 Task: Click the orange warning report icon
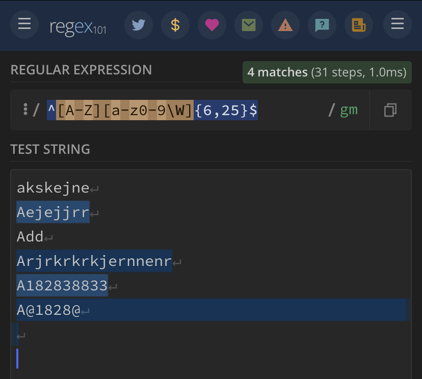(x=285, y=24)
